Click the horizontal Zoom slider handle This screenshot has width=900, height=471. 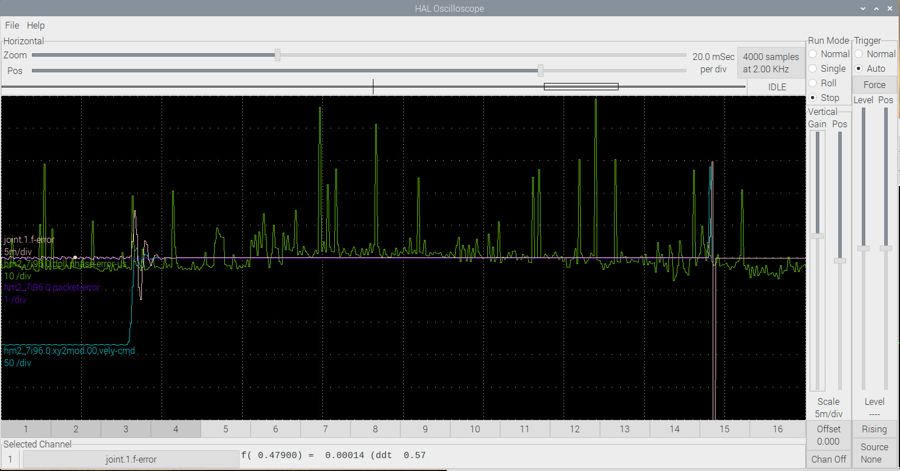tap(278, 55)
